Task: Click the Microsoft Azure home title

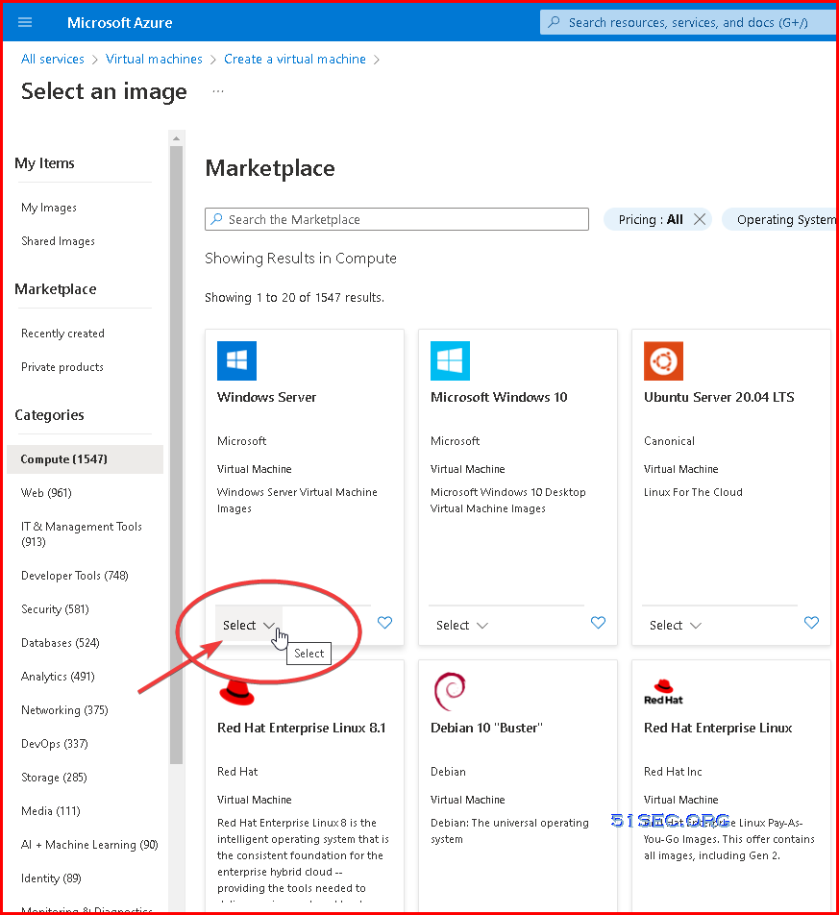Action: [119, 23]
